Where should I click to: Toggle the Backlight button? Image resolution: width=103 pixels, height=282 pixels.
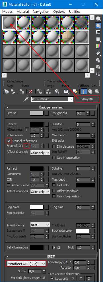[98, 26]
